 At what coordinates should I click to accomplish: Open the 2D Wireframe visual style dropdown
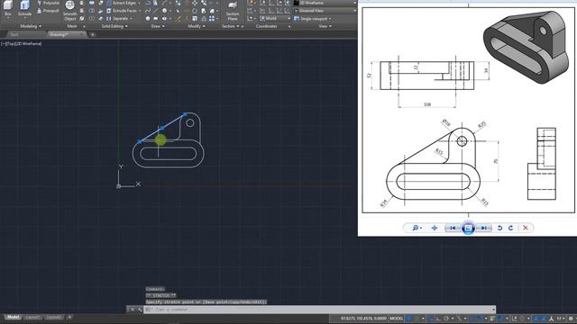[325, 3]
